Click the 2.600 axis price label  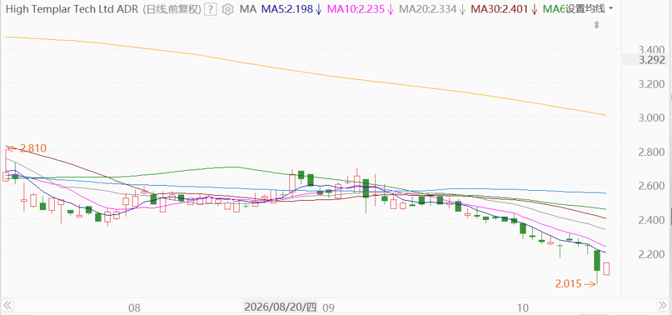click(651, 186)
